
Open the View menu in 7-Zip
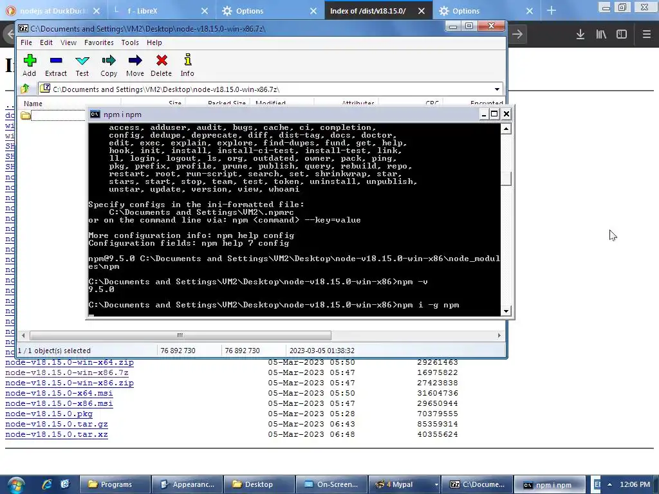tap(68, 42)
